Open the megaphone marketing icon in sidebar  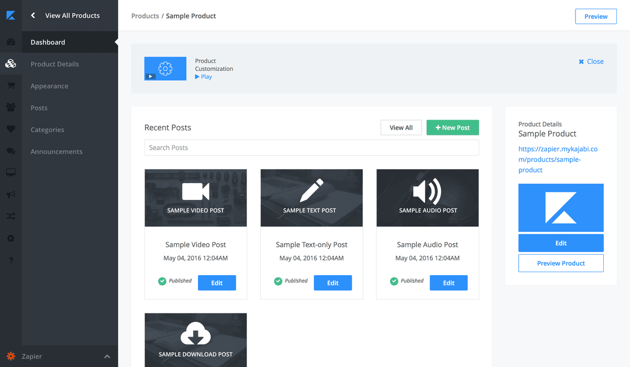point(10,194)
